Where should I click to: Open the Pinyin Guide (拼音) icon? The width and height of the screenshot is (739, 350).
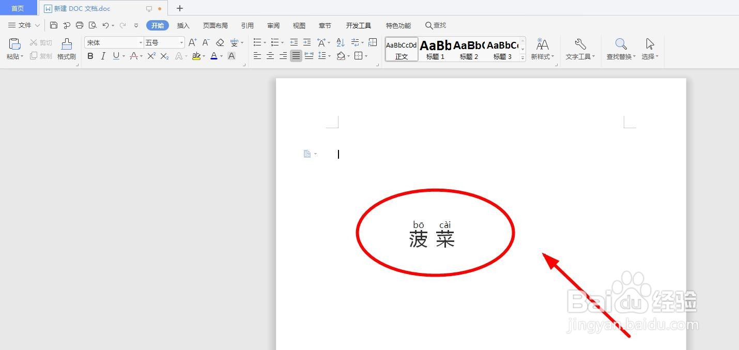click(x=235, y=42)
